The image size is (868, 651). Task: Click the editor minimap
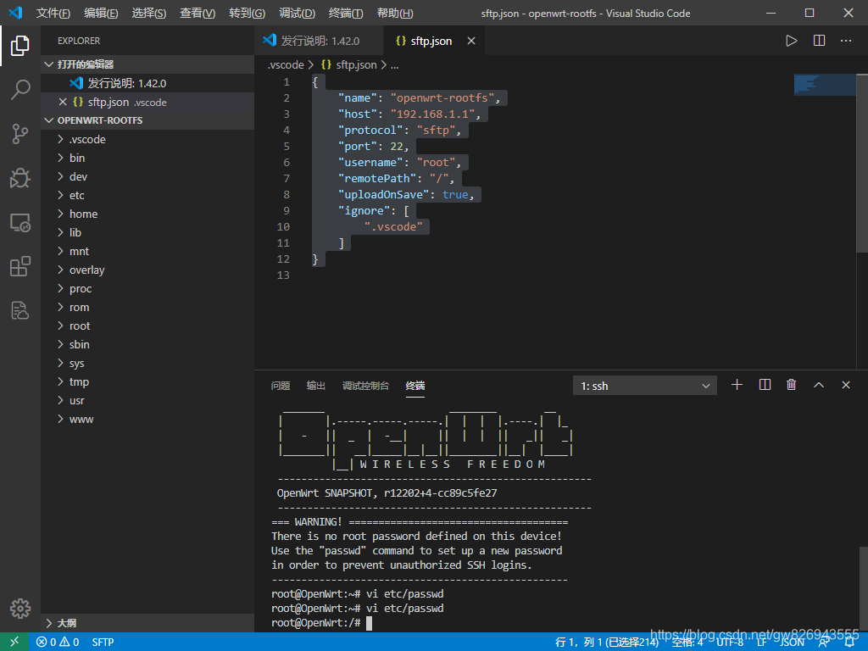tap(825, 84)
